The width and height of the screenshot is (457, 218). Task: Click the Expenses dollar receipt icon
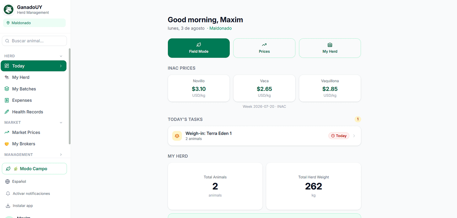[7, 100]
